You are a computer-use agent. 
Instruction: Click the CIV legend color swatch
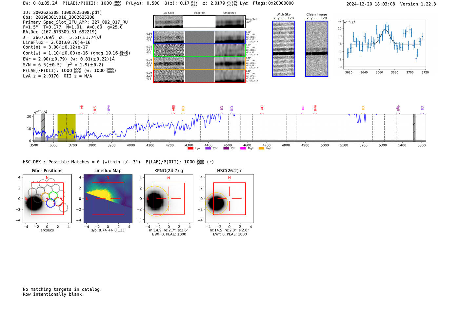[x=208, y=148]
